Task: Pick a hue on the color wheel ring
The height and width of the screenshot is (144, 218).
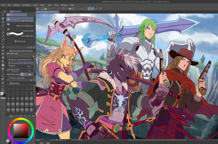Action: 21,119
